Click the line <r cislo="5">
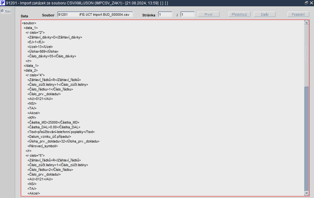Viewport: 314px width, 198px height. click(x=35, y=155)
